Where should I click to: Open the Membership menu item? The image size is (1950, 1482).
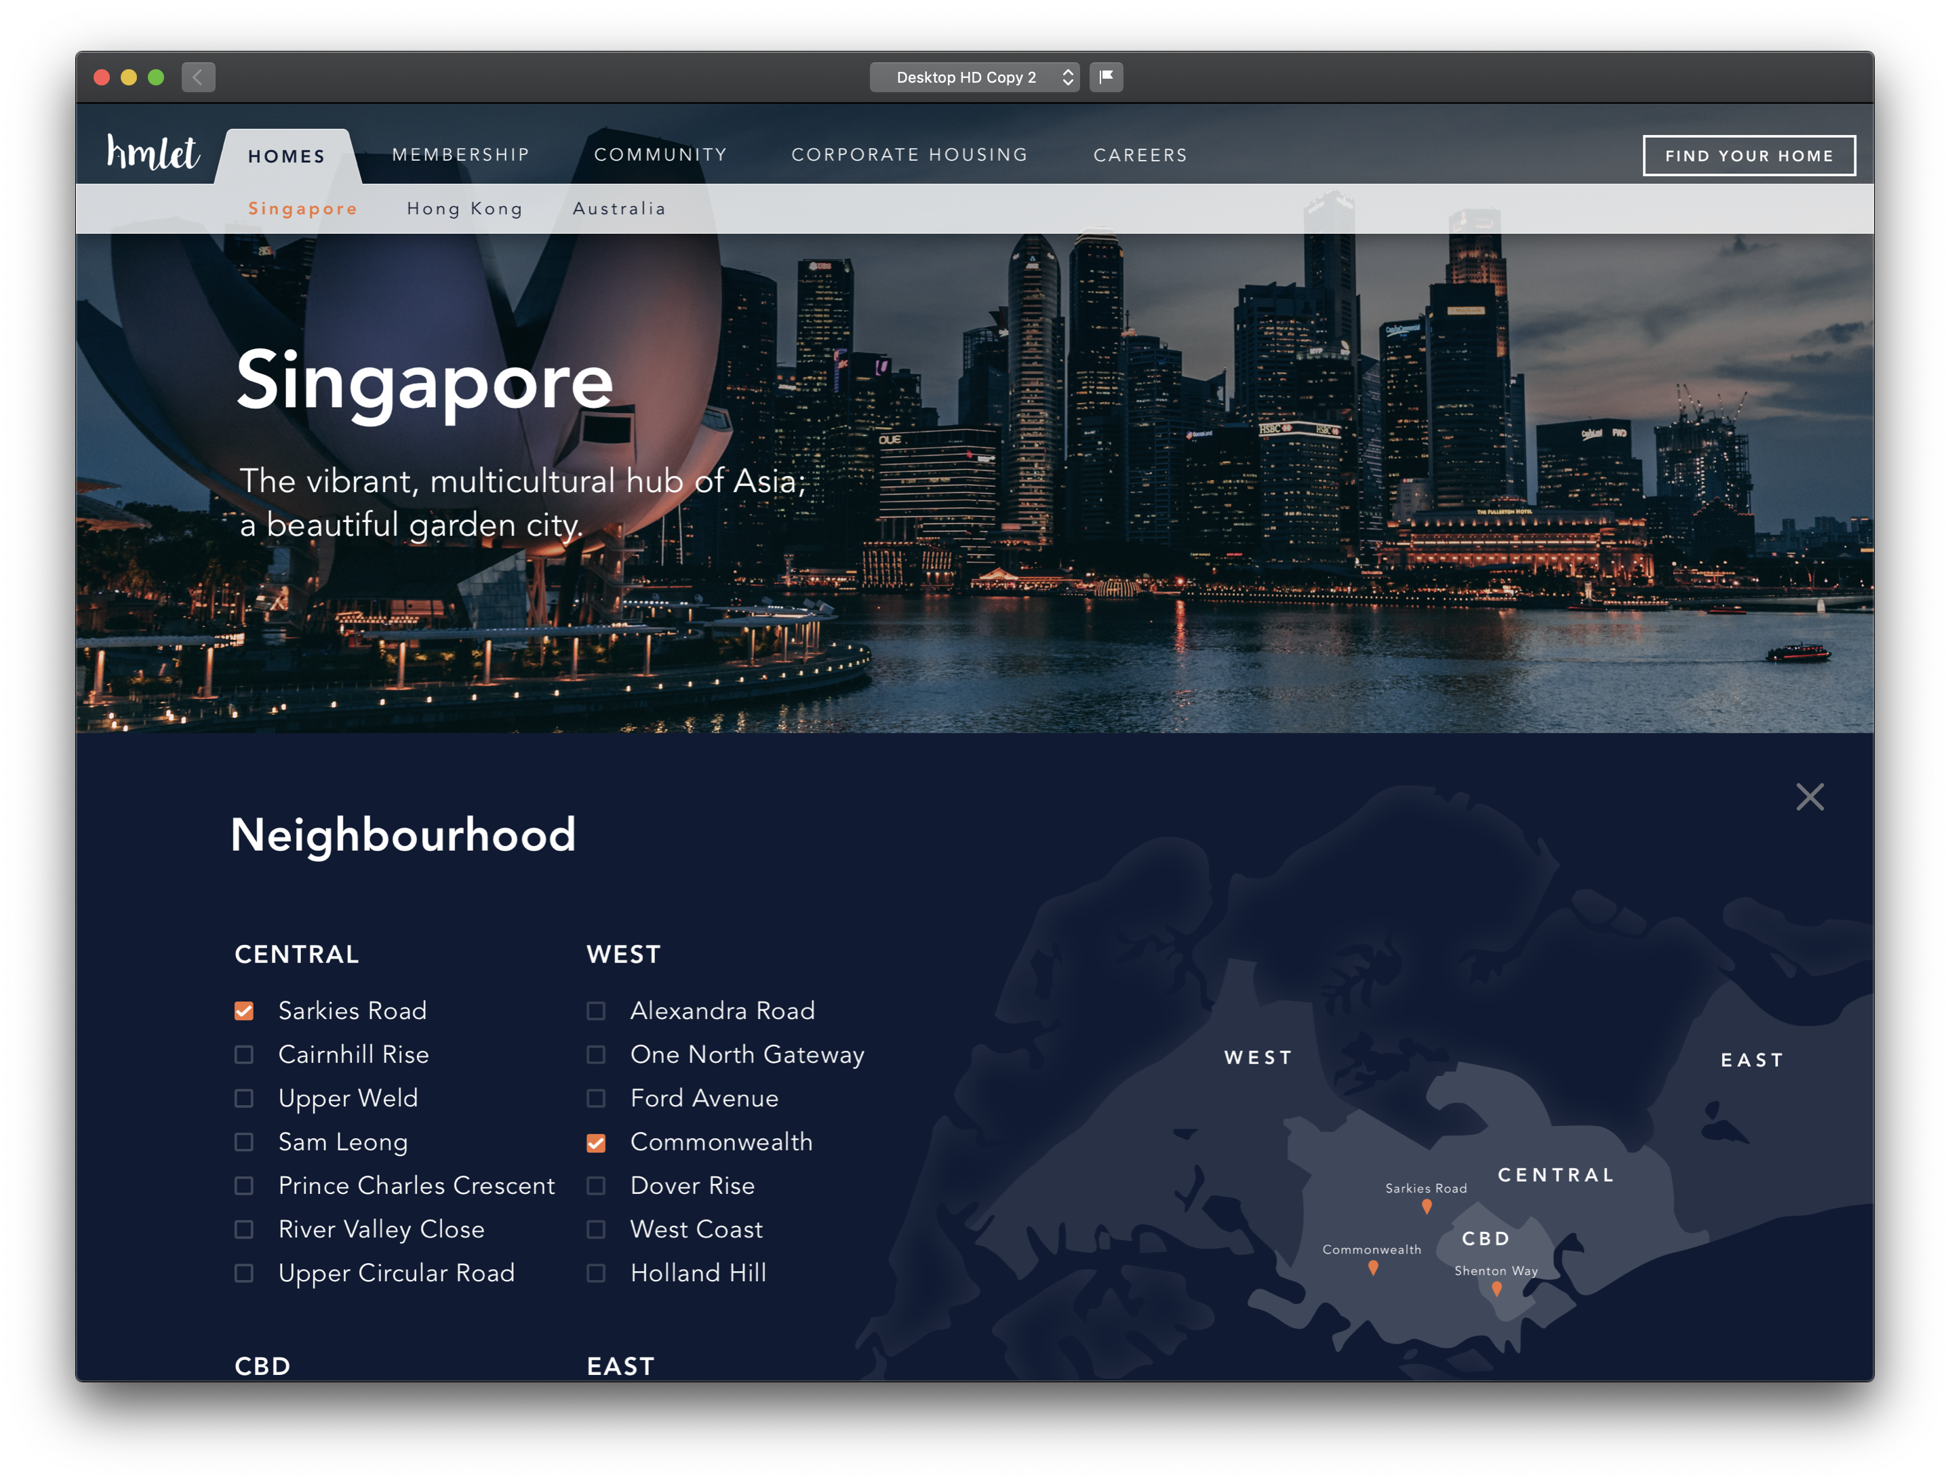460,155
